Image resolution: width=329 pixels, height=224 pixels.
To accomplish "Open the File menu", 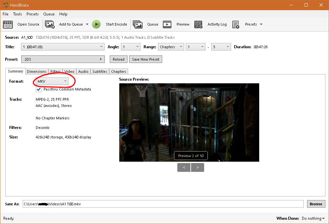I will click(6, 14).
